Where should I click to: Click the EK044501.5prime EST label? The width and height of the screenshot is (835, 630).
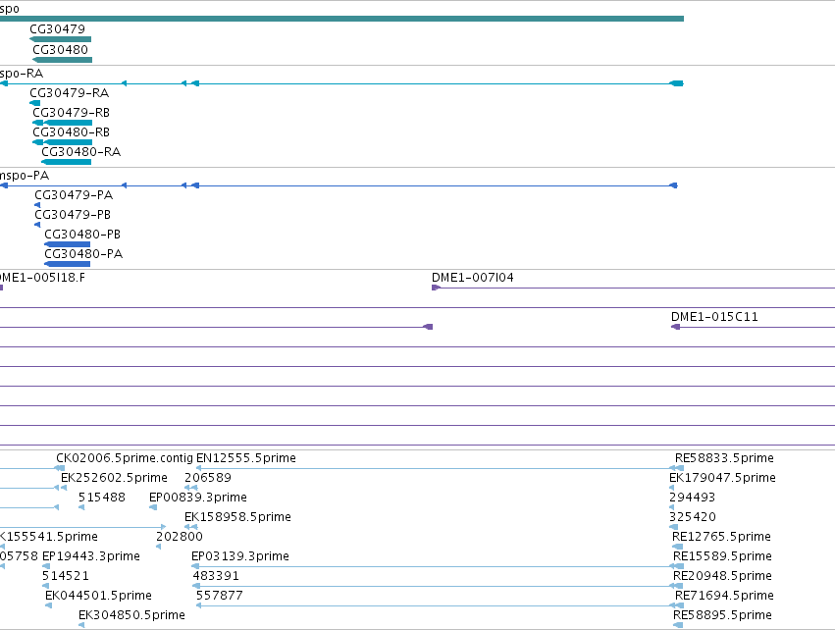98,596
